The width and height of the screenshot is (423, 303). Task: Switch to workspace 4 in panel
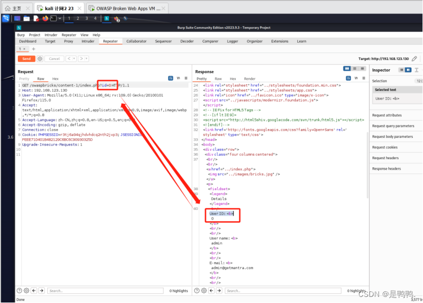point(95,18)
